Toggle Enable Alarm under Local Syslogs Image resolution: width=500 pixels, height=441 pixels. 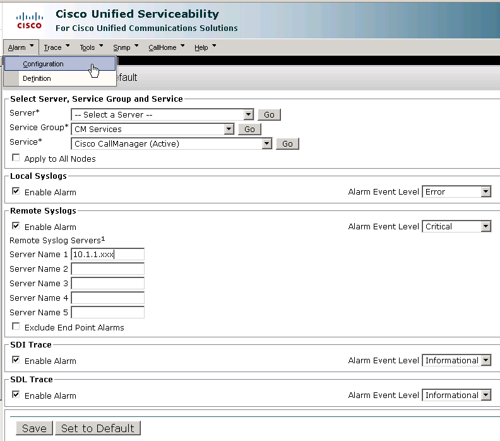(x=16, y=191)
